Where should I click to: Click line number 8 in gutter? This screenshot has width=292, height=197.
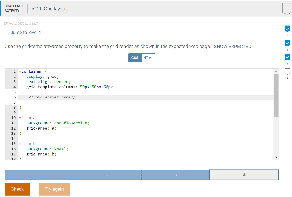click(x=15, y=108)
